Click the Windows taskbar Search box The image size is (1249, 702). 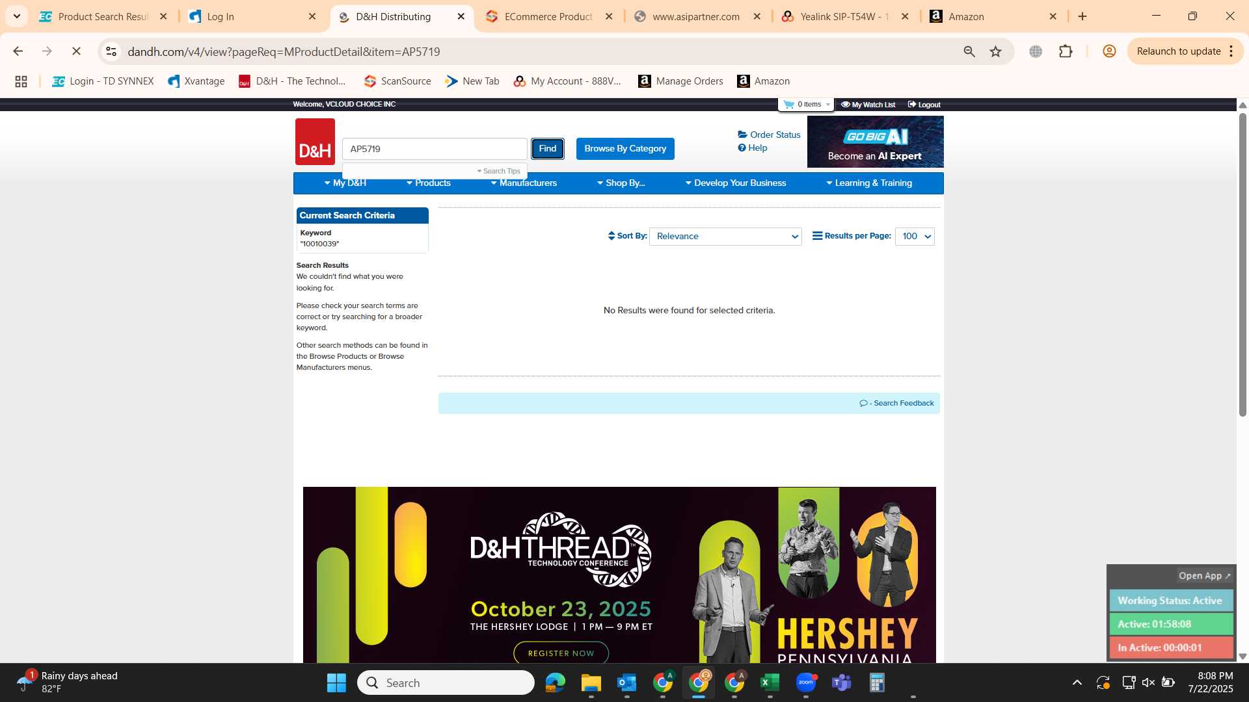click(446, 682)
